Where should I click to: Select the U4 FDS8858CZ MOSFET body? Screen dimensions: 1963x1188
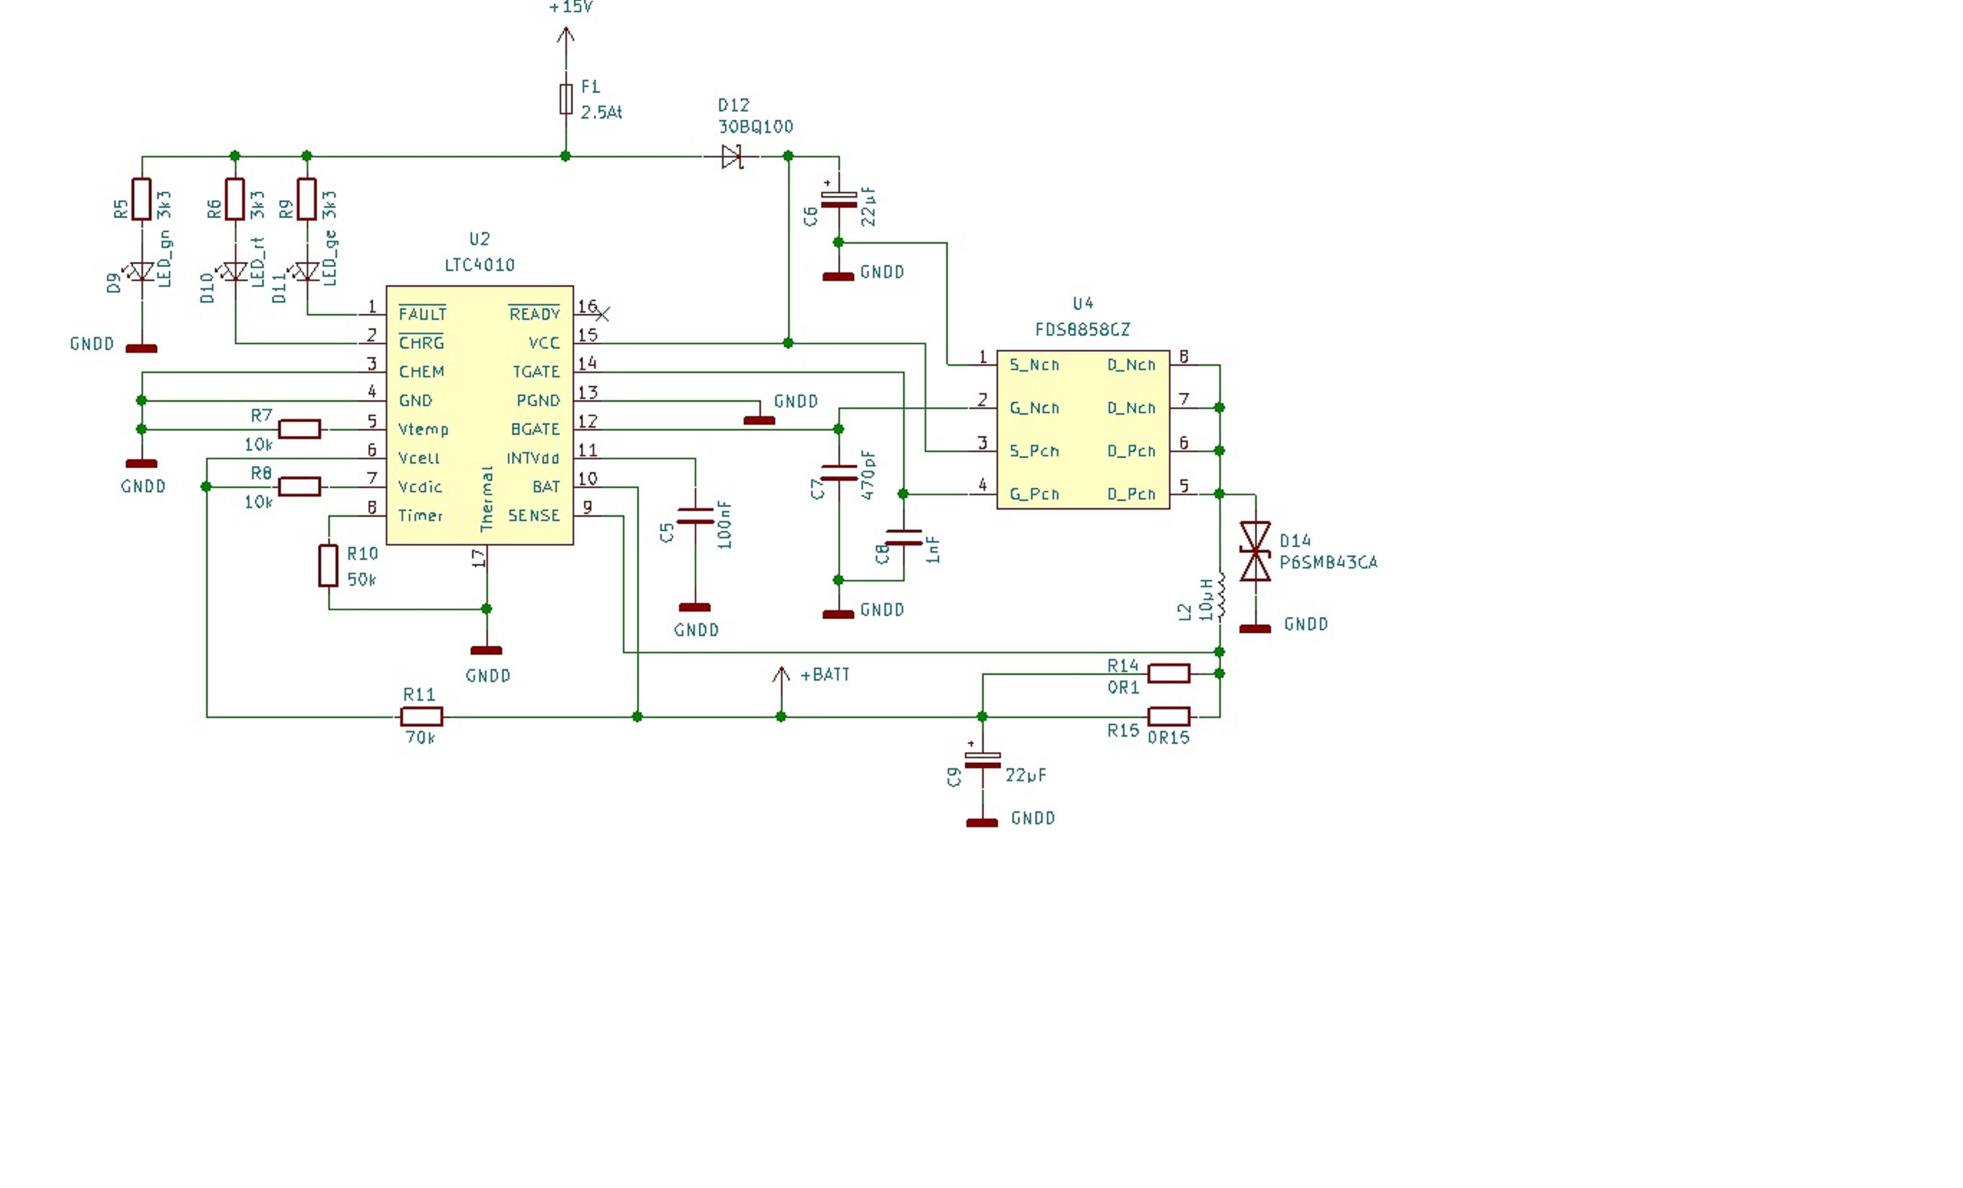pyautogui.click(x=1083, y=428)
